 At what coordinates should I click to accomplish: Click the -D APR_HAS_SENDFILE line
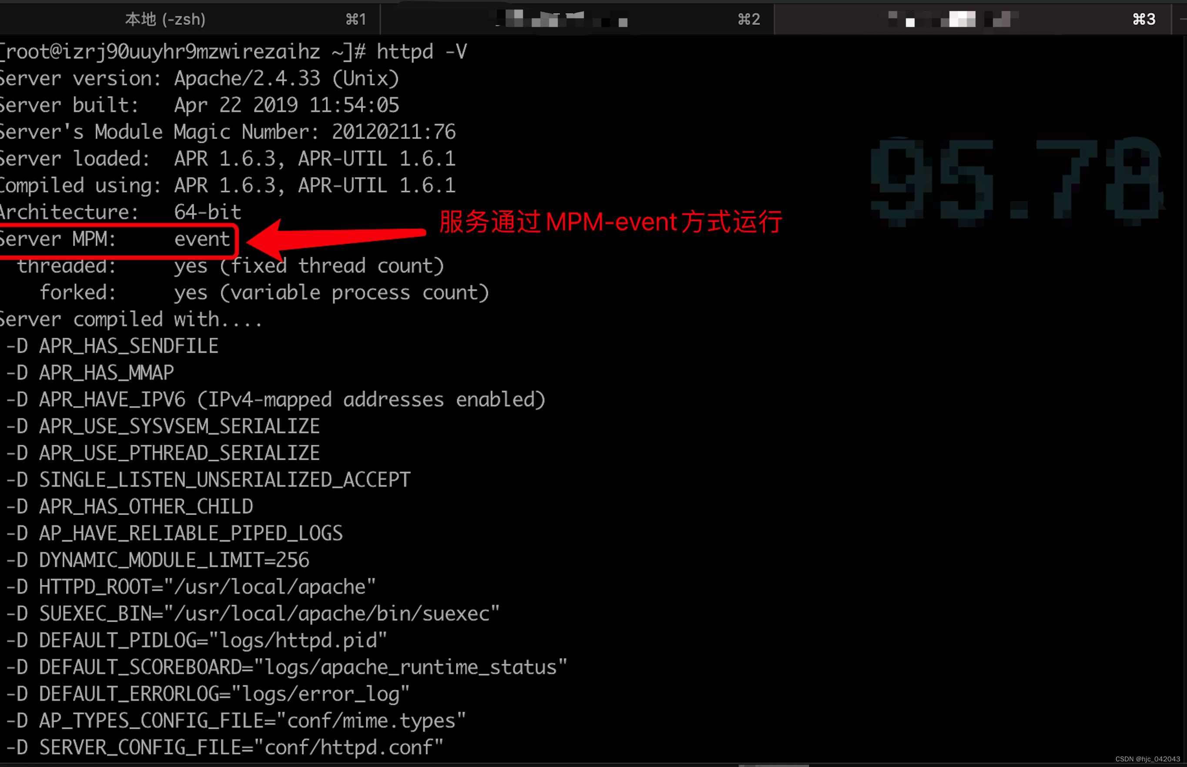112,346
